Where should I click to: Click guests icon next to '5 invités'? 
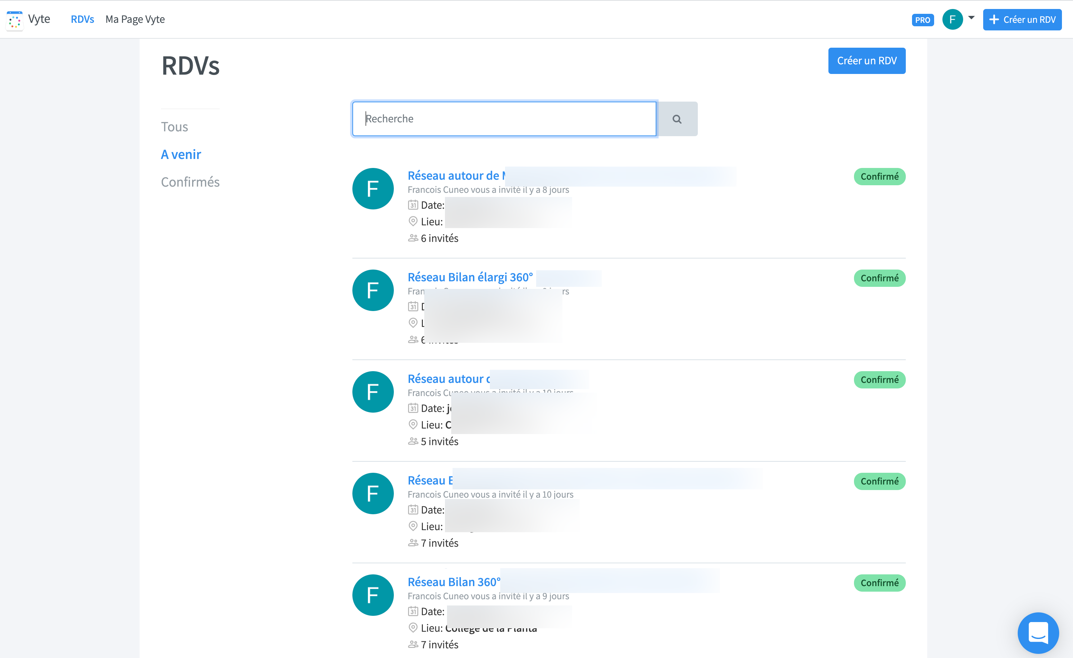point(413,441)
